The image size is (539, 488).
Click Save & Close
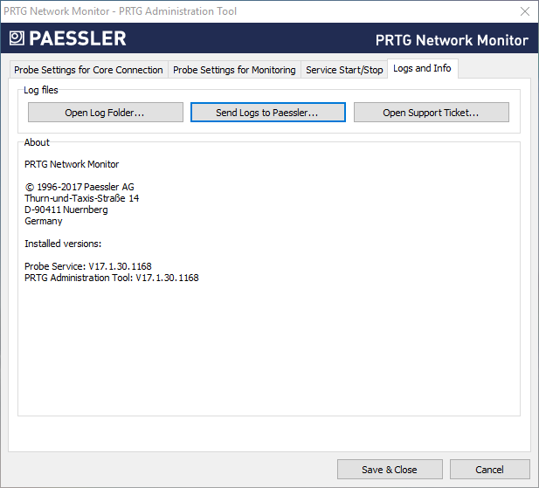click(x=389, y=469)
